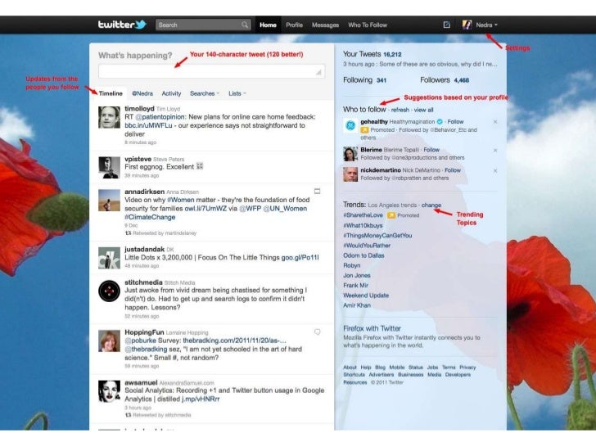
Task: Switch to the @Nedra tab
Action: pyautogui.click(x=142, y=93)
